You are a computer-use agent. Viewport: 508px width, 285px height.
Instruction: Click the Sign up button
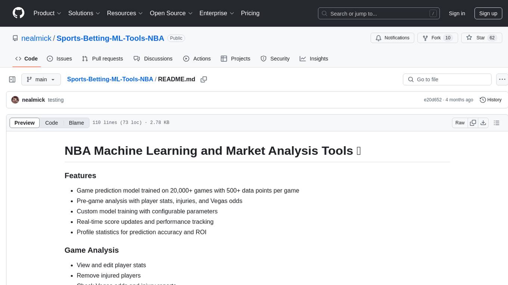488,13
